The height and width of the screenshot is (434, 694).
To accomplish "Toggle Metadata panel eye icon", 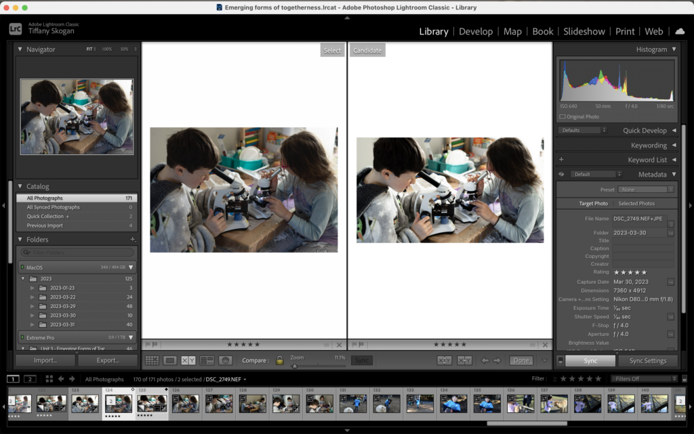I will pos(561,174).
